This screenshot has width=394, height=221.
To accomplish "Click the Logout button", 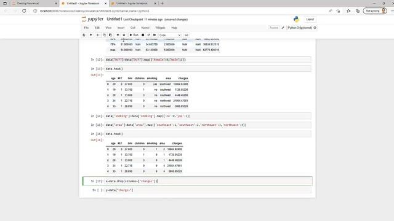I will tap(310, 19).
